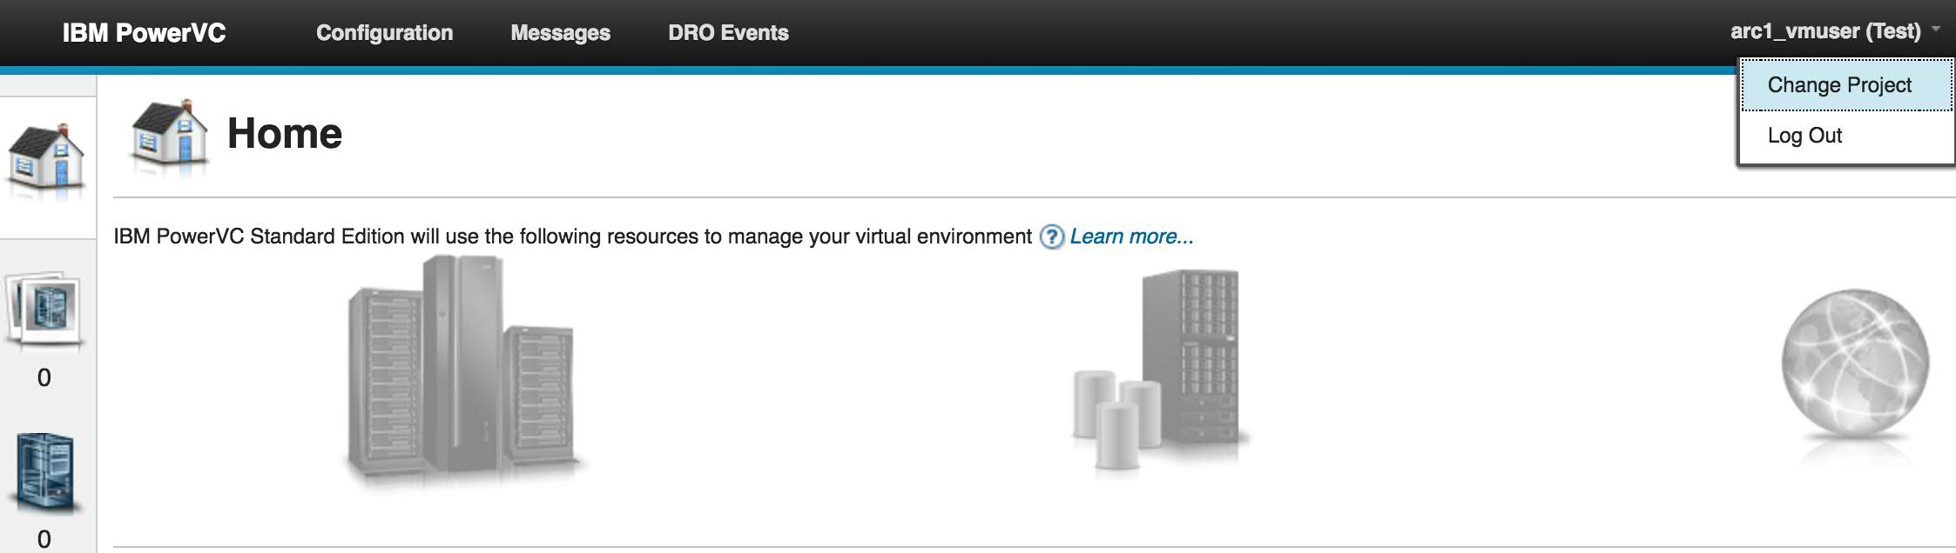Click the house icon beside Home title
Viewport: 1956px width, 553px height.
pyautogui.click(x=170, y=136)
